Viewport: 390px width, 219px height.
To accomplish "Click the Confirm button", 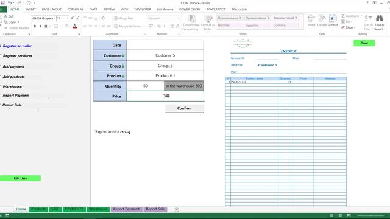I will 184,108.
